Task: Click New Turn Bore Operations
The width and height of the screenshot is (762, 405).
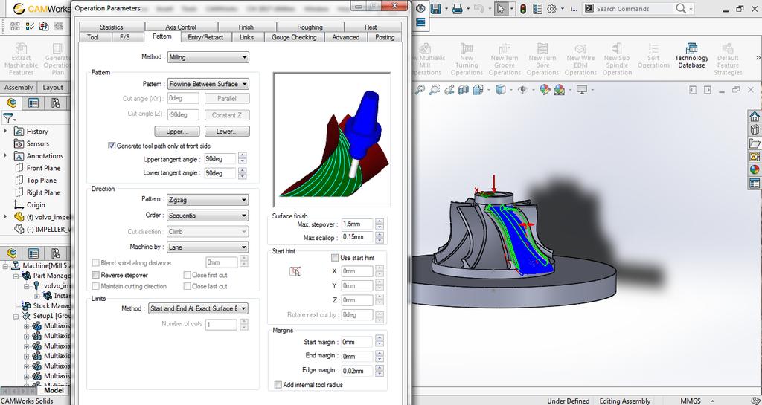Action: click(x=542, y=58)
